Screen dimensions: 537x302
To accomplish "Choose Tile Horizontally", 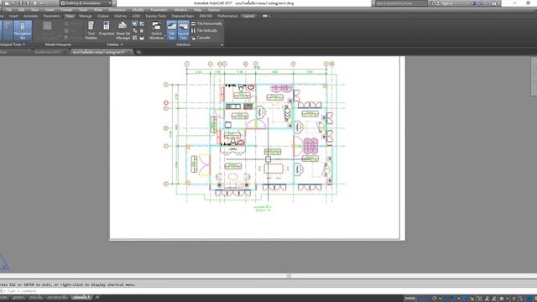I will pyautogui.click(x=206, y=23).
